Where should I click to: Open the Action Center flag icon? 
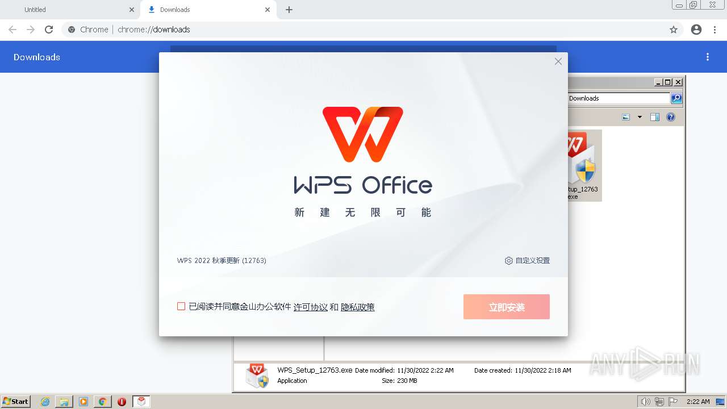click(673, 402)
